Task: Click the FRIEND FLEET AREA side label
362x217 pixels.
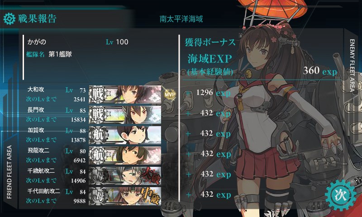Action: (9, 172)
